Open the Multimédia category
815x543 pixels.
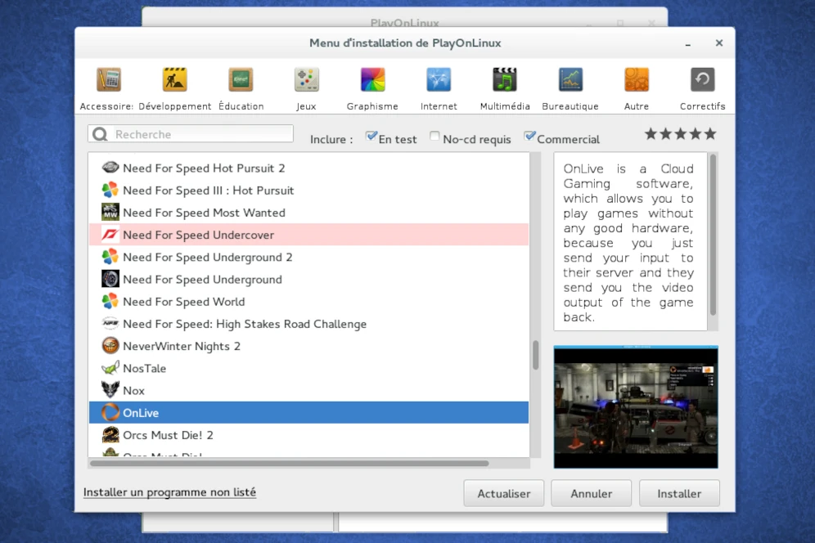(505, 89)
